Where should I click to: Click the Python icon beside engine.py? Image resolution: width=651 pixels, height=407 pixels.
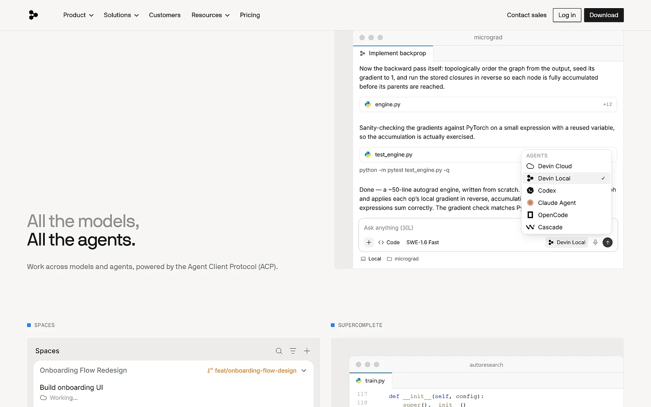[368, 104]
